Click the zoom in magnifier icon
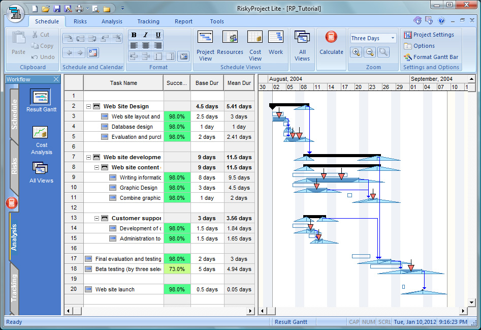The height and width of the screenshot is (330, 481). click(x=356, y=52)
